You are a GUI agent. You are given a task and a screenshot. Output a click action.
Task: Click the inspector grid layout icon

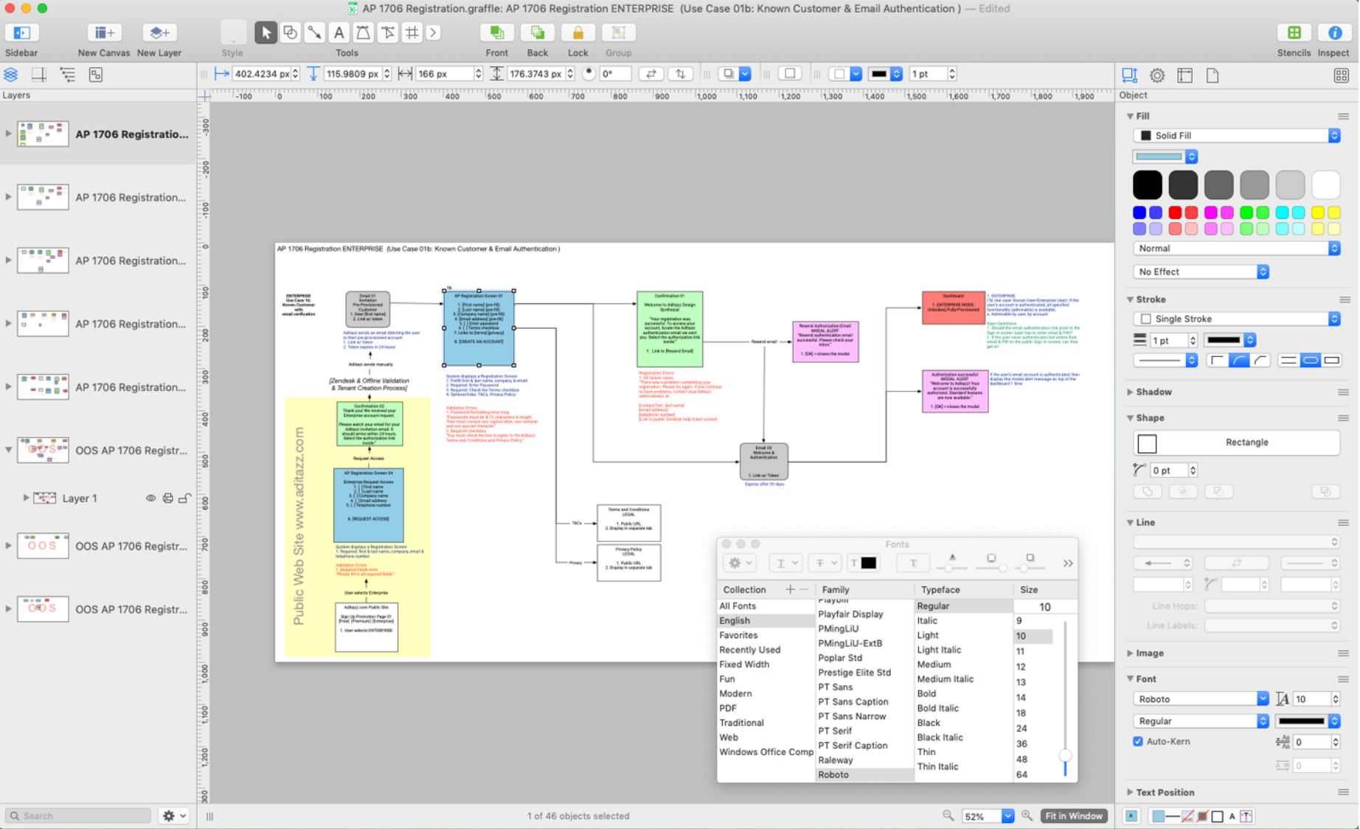1341,75
